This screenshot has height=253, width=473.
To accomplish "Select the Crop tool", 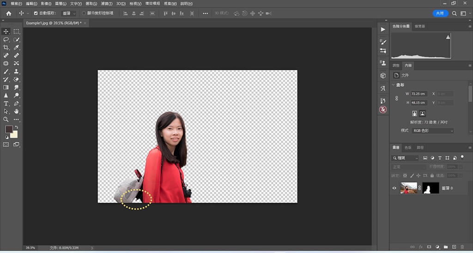I will [6, 48].
